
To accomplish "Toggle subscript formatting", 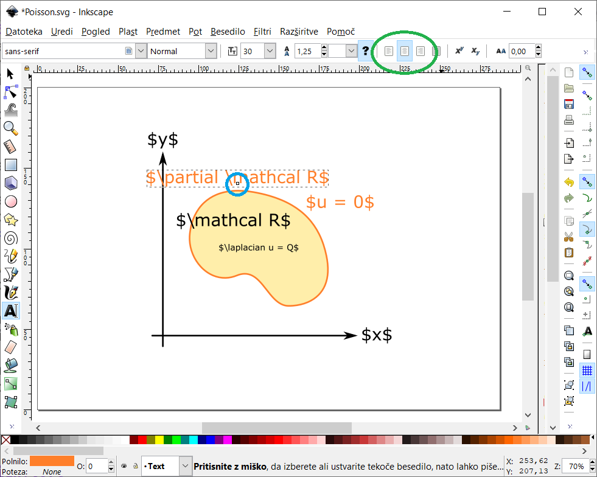I will [x=476, y=51].
